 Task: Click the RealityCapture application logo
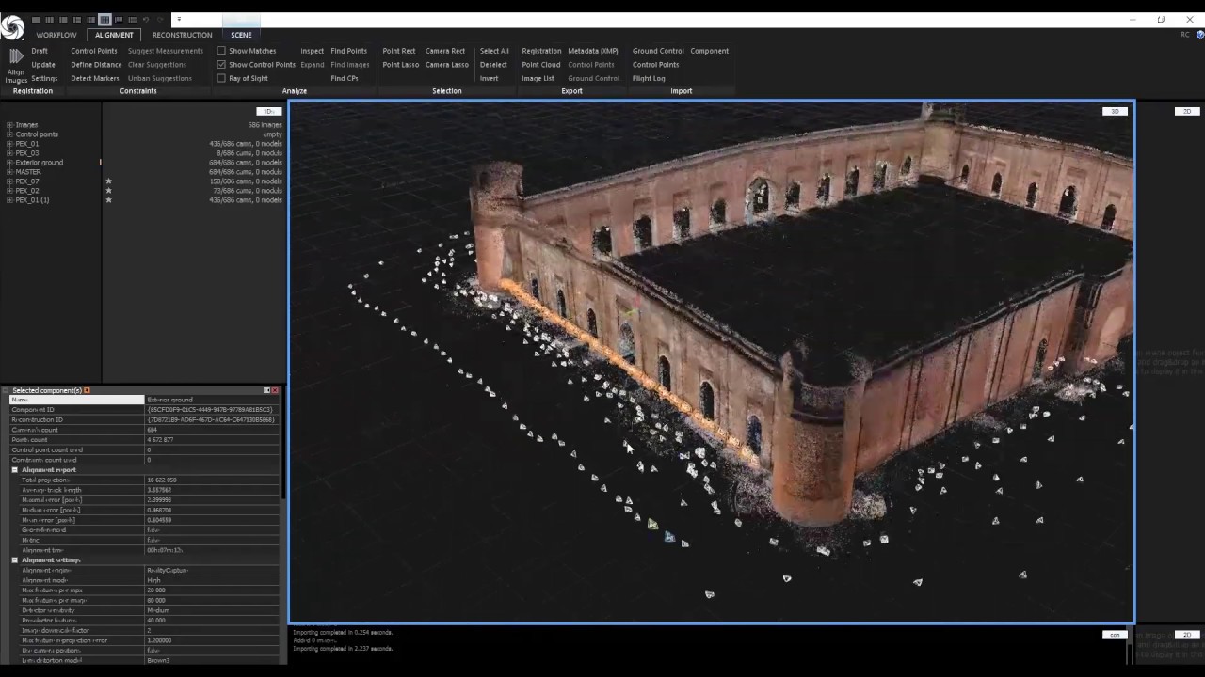(12, 28)
